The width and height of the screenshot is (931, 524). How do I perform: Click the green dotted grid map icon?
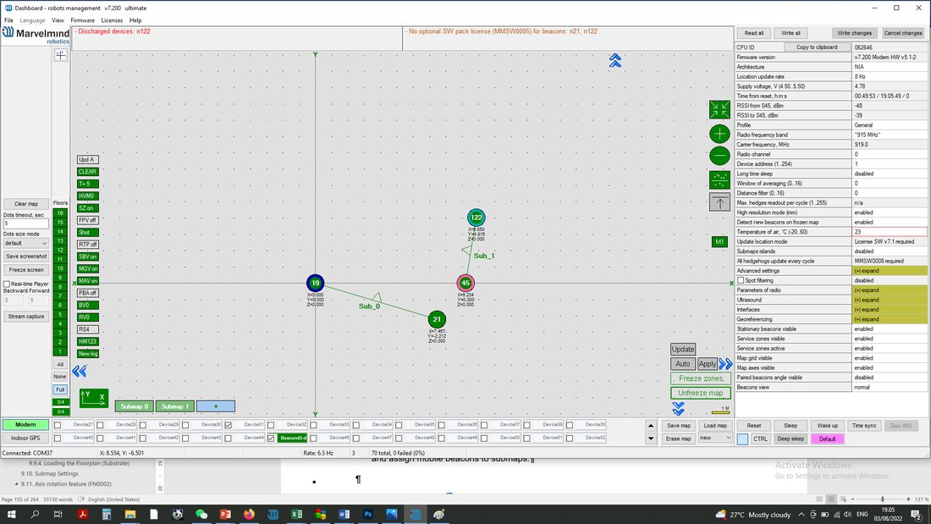point(719,179)
